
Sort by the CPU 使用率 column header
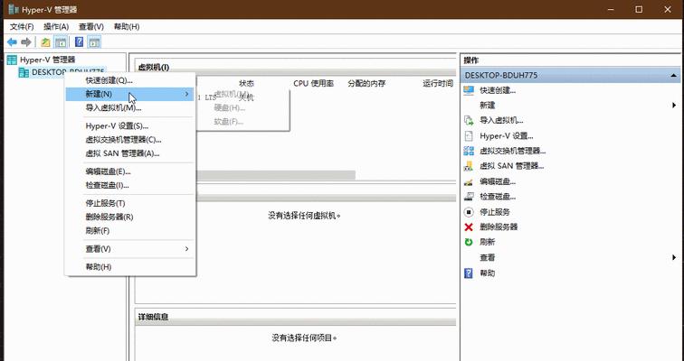coord(314,83)
